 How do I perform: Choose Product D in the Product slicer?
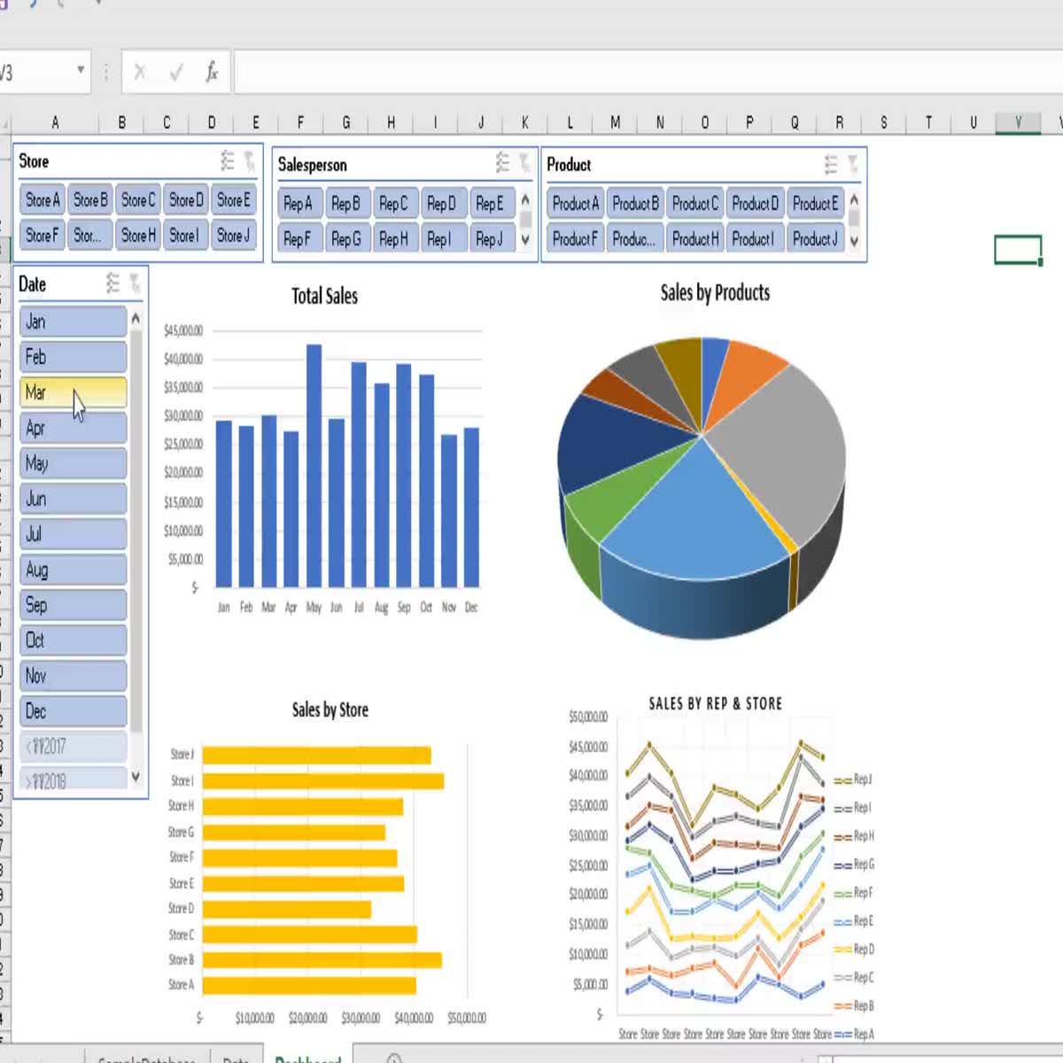tap(755, 204)
